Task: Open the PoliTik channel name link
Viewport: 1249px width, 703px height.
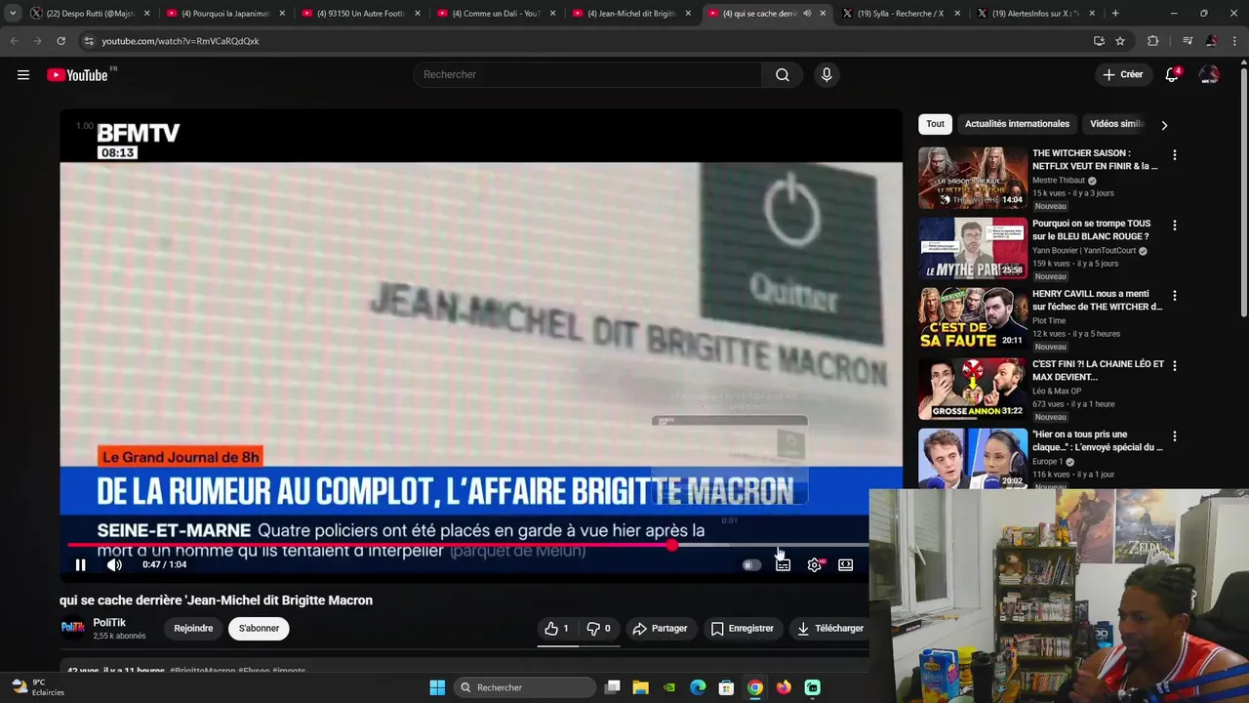Action: coord(109,622)
